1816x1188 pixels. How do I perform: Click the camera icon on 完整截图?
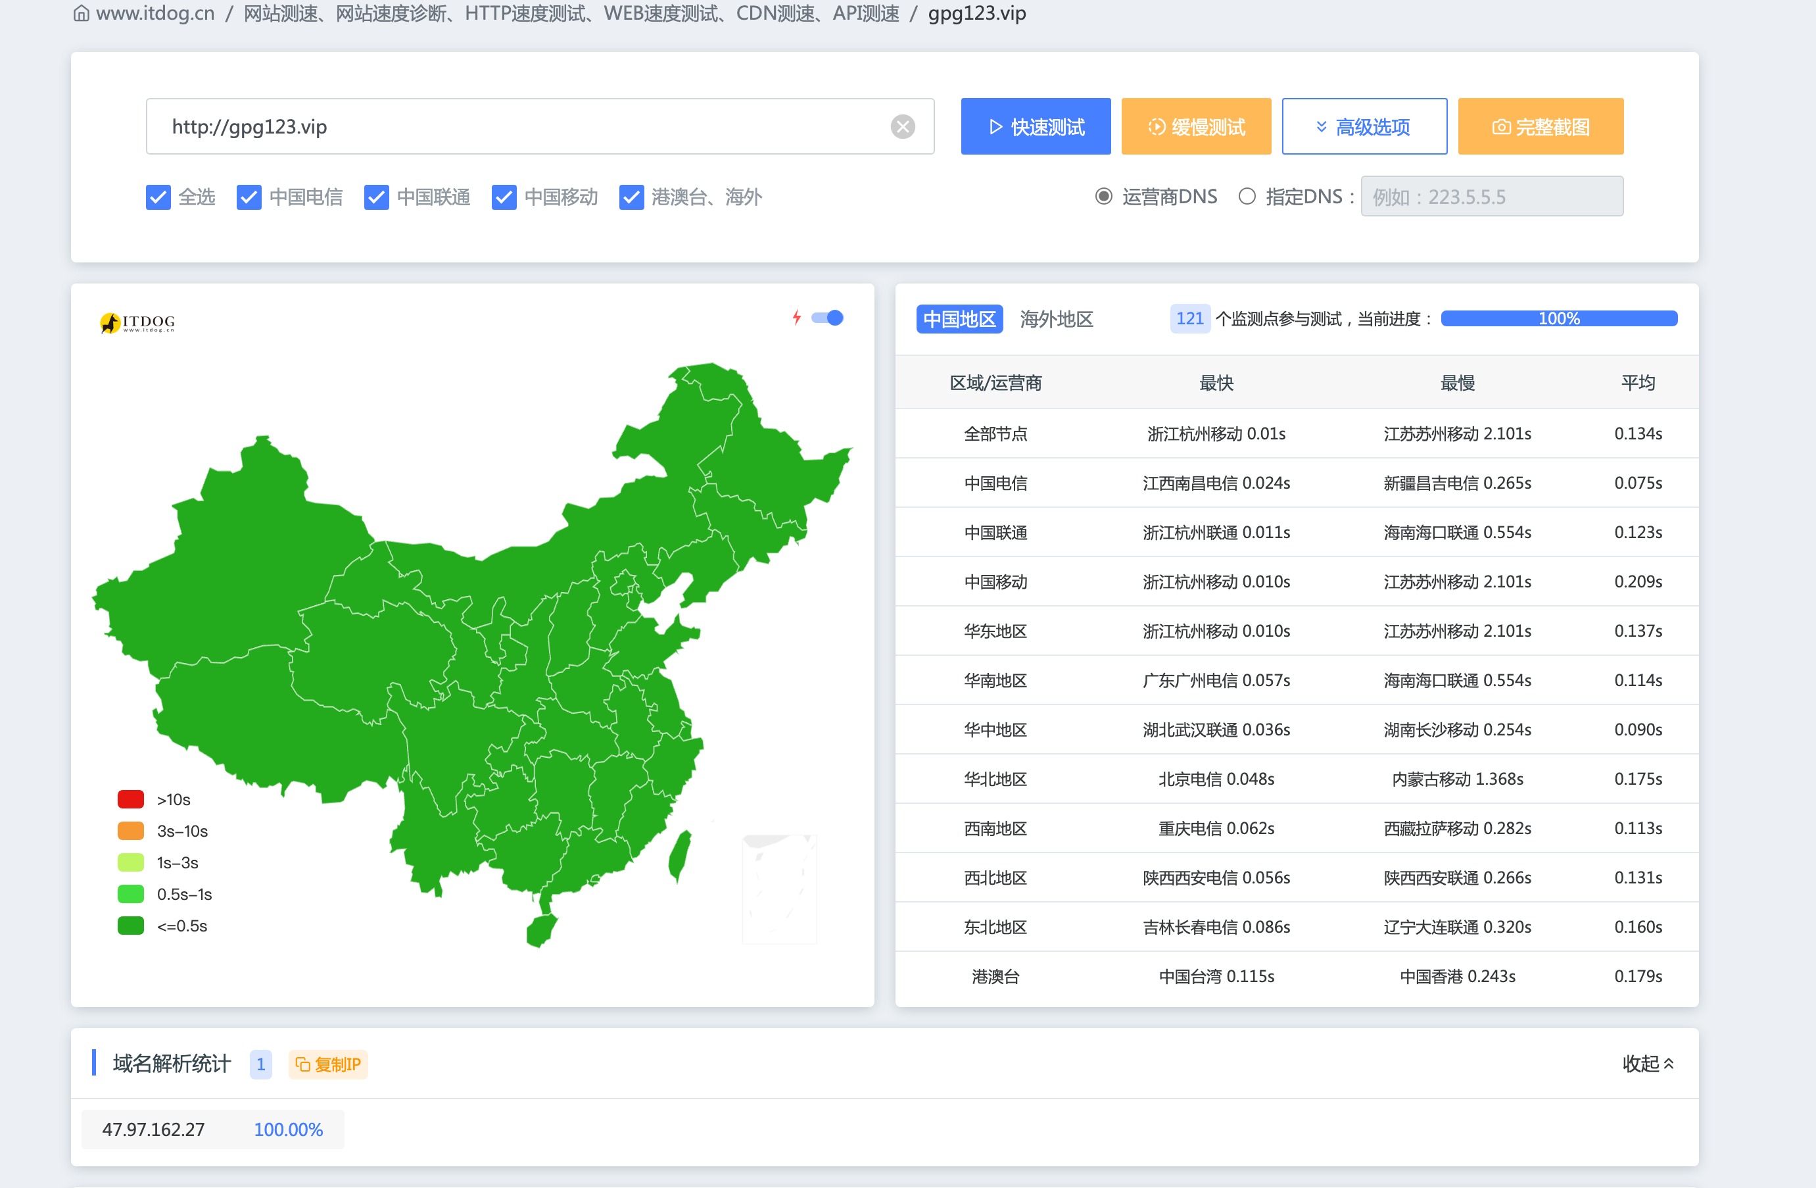1500,127
